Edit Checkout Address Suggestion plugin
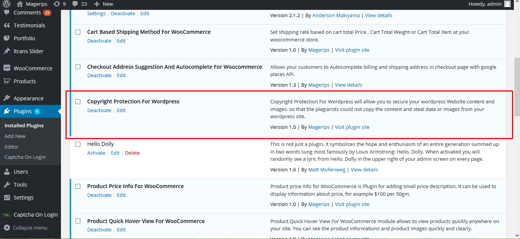Viewport: 520px width, 239px height. (121, 75)
